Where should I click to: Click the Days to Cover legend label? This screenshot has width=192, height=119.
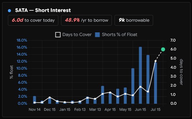click(77, 35)
